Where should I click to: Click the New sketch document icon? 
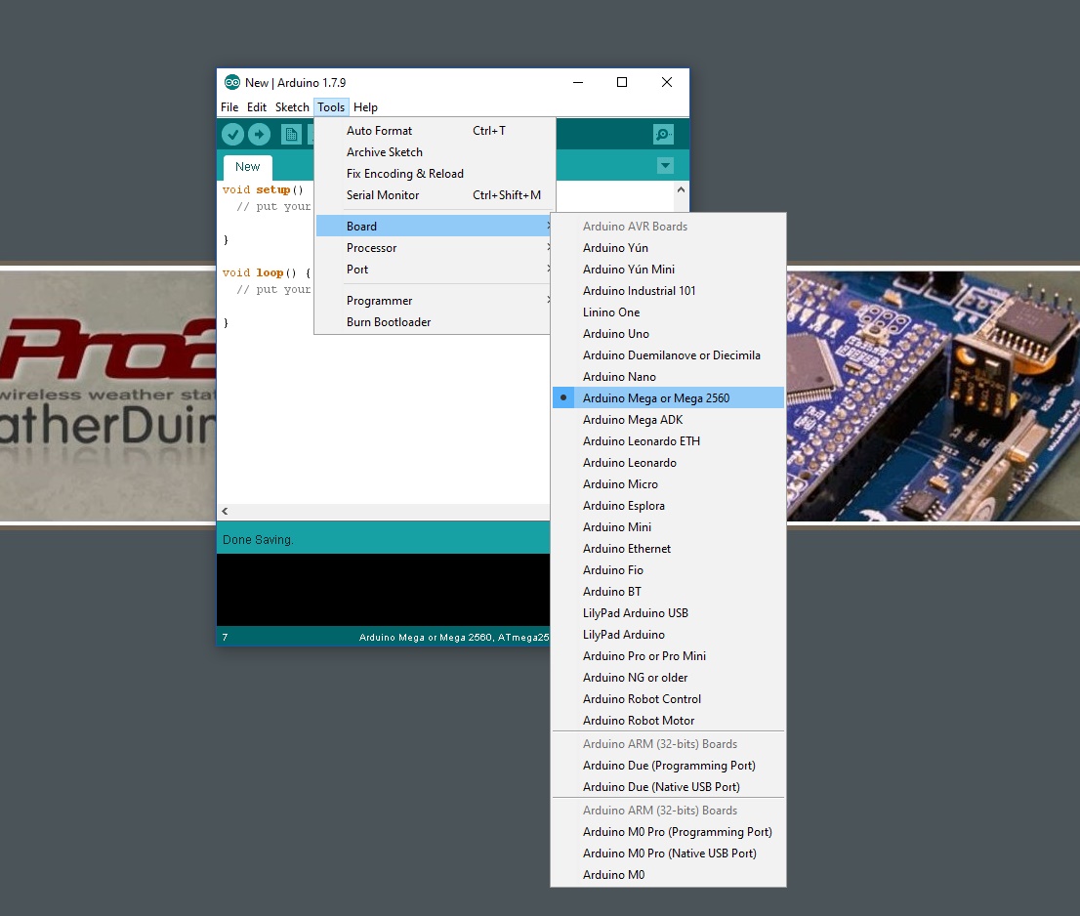click(x=291, y=135)
